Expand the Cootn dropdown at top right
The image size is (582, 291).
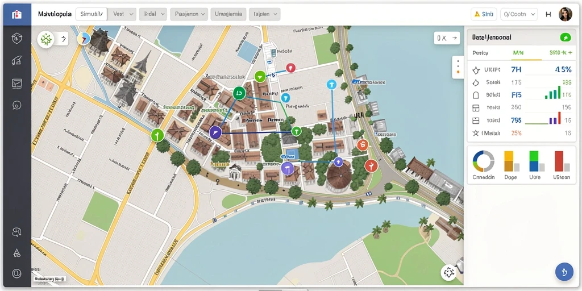(519, 14)
